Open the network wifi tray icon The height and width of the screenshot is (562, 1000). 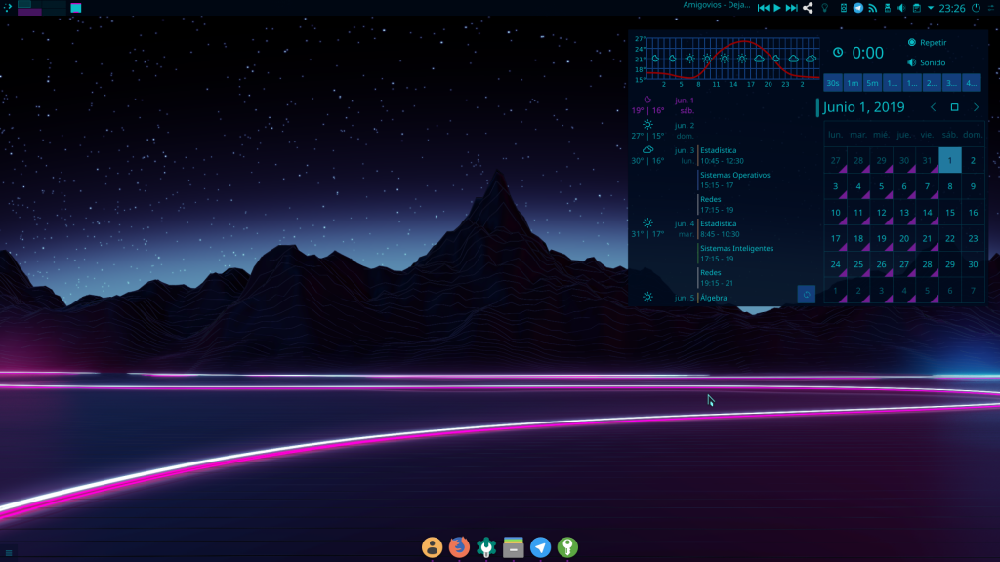[x=872, y=8]
